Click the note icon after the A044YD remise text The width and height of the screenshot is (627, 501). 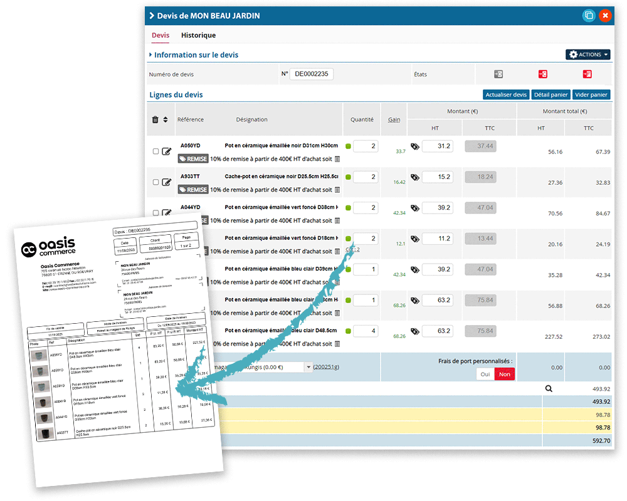pos(337,220)
